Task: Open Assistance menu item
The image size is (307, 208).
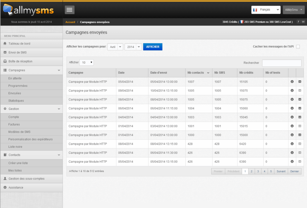Action: click(x=31, y=187)
